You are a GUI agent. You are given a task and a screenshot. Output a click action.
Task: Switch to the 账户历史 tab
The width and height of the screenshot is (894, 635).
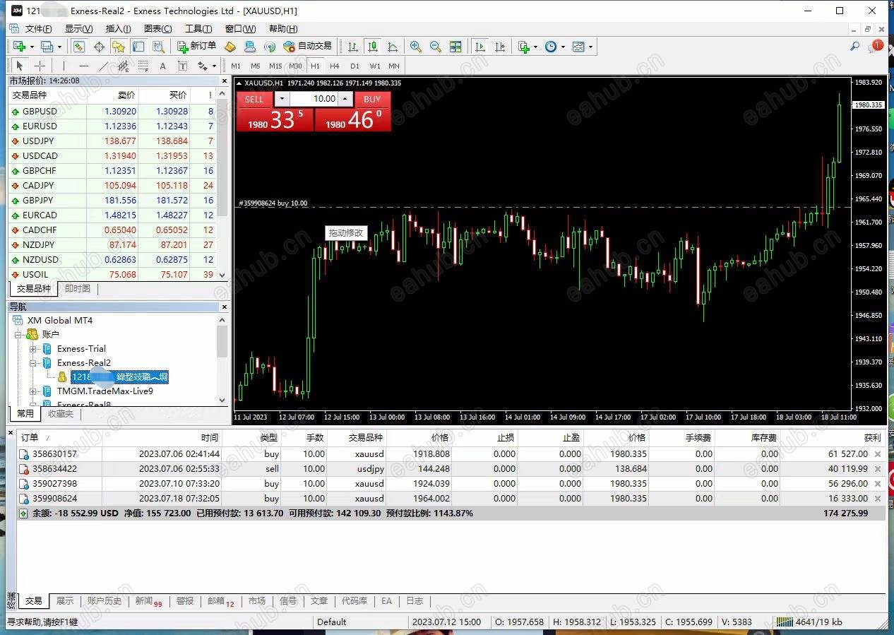click(105, 601)
